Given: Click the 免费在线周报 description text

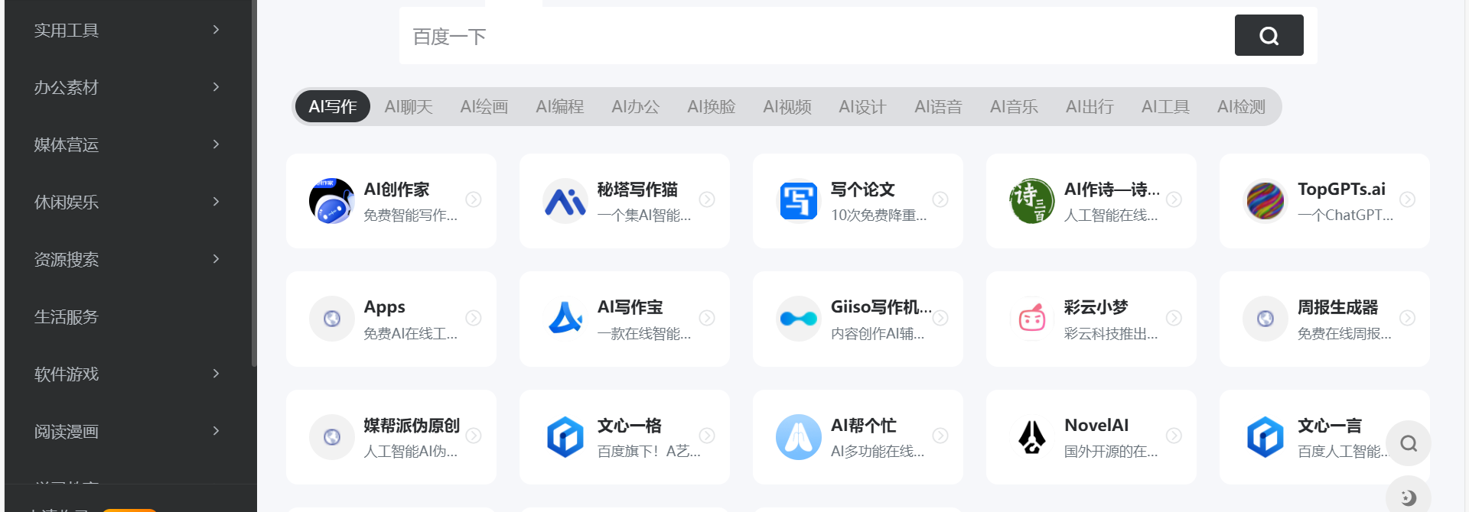Looking at the screenshot, I should point(1344,333).
